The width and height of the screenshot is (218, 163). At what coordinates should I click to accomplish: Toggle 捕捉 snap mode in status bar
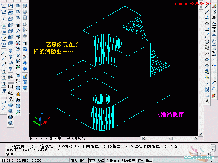point(74,161)
